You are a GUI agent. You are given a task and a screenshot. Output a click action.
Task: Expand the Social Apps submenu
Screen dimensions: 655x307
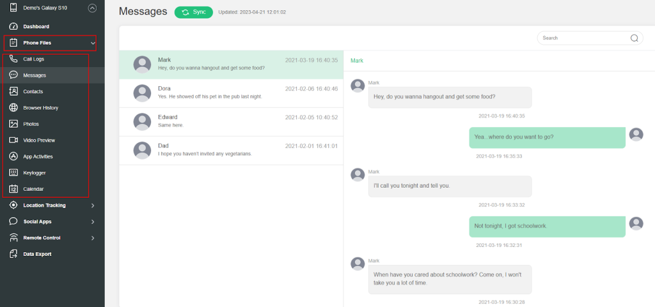click(x=93, y=221)
